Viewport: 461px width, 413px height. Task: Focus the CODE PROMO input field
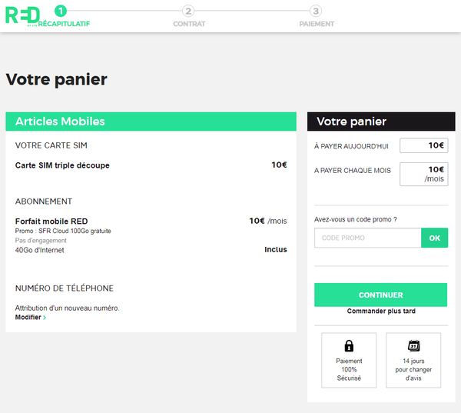point(367,238)
